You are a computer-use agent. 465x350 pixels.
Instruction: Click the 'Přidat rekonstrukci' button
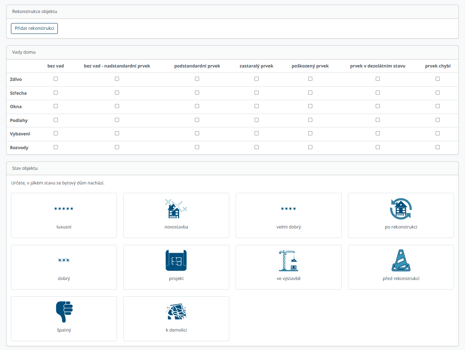click(x=34, y=29)
